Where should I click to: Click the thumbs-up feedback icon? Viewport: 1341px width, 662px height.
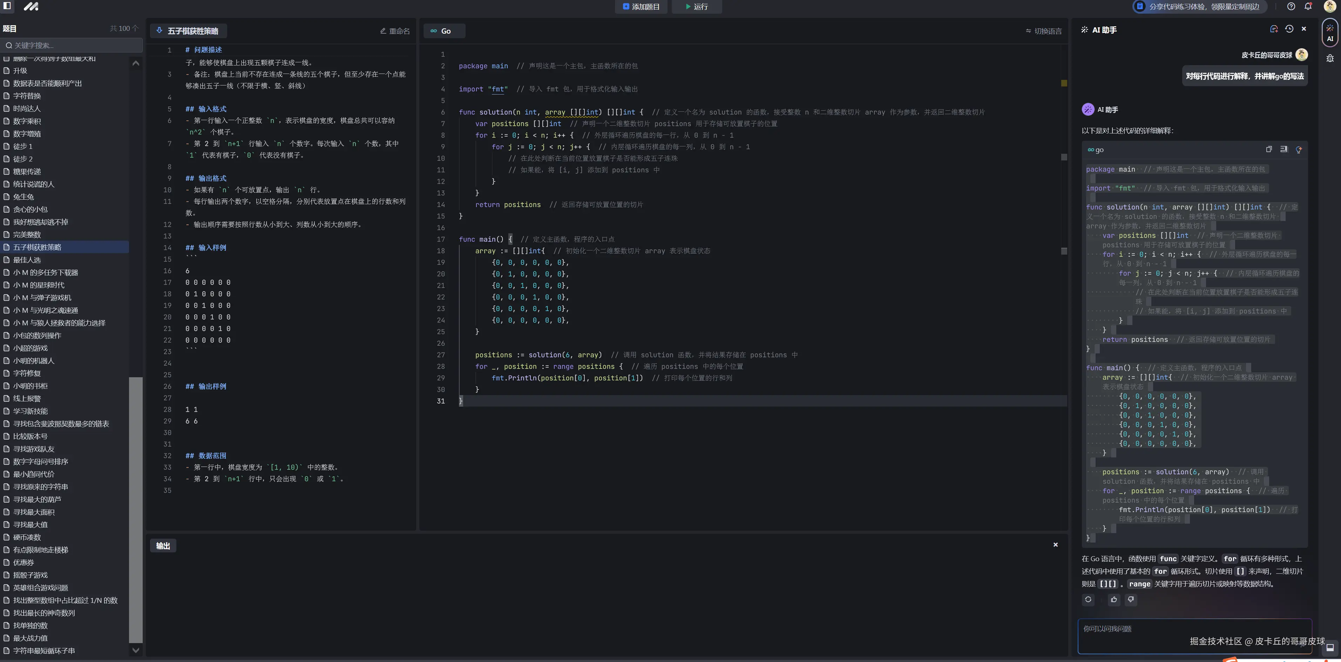[1113, 600]
